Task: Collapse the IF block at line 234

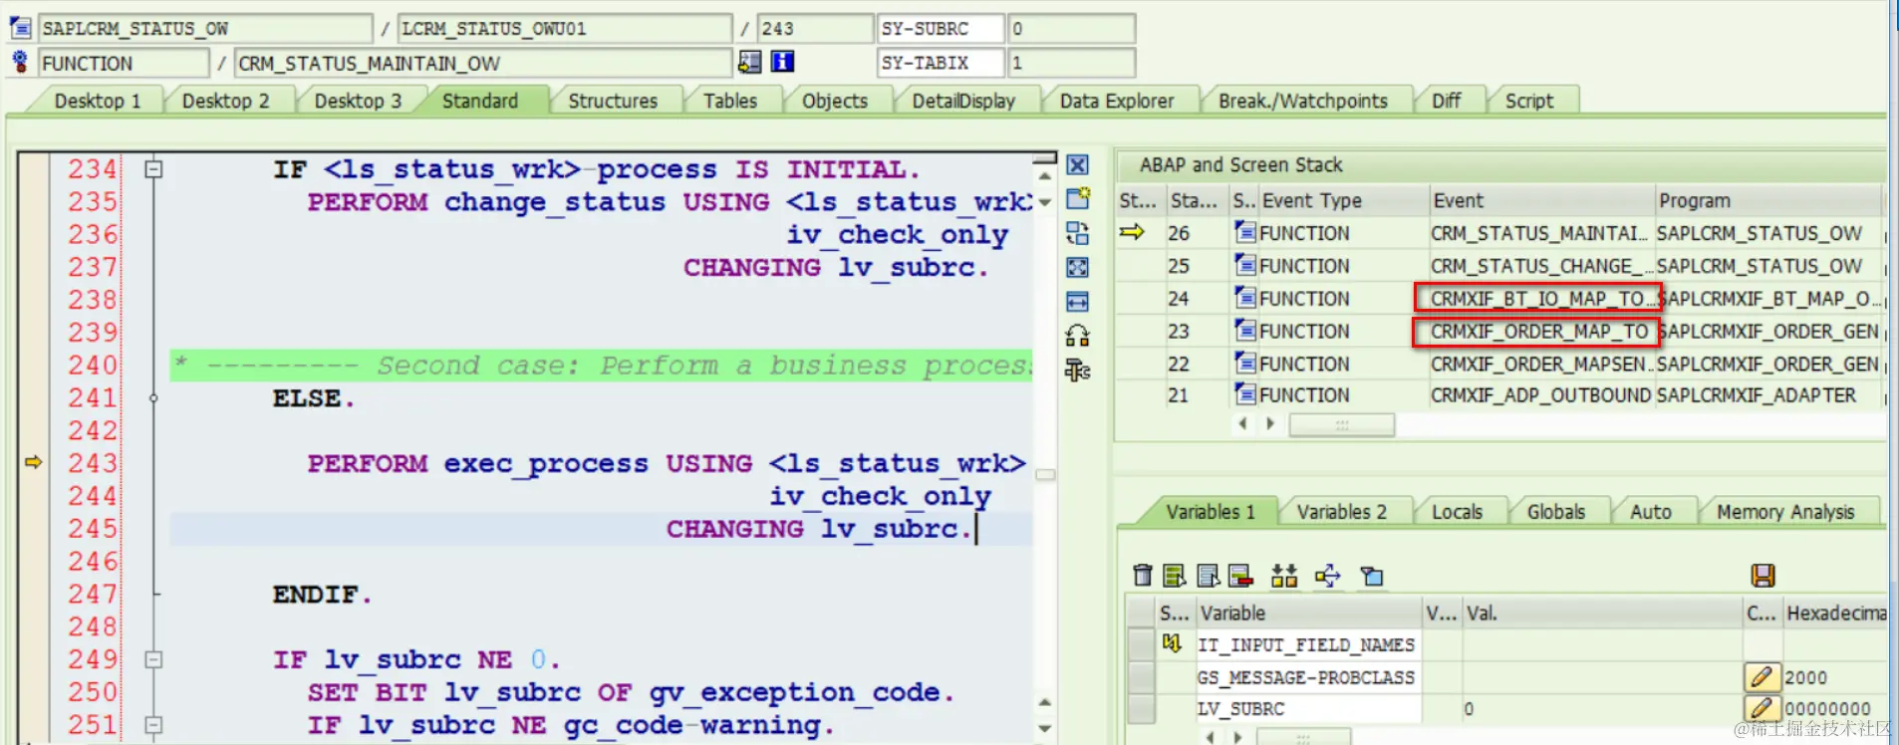Action: pos(153,169)
